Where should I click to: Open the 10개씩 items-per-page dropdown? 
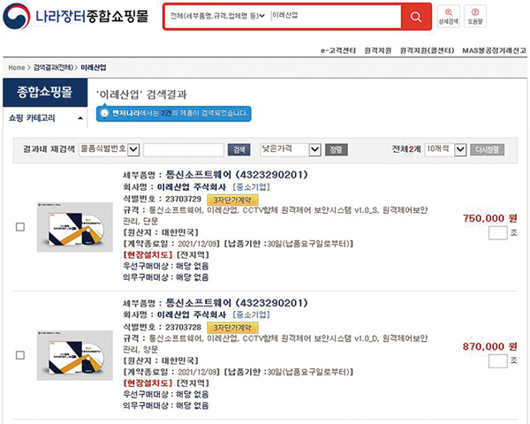click(445, 149)
